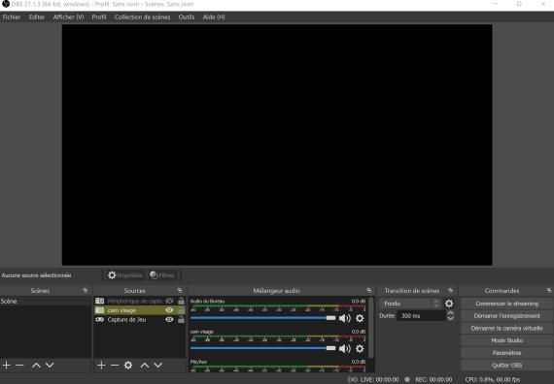Screen dimensions: 554x384
Task: Click the black preview canvas
Action: tap(277, 144)
